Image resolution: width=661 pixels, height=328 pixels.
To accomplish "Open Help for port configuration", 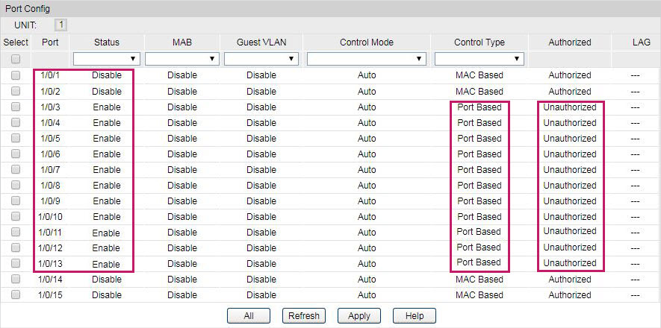I will point(415,315).
